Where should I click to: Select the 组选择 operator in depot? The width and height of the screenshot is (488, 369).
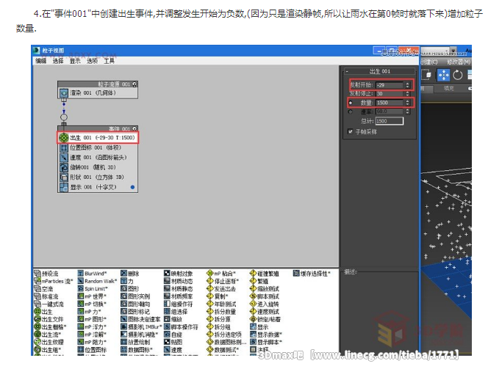pyautogui.click(x=176, y=312)
